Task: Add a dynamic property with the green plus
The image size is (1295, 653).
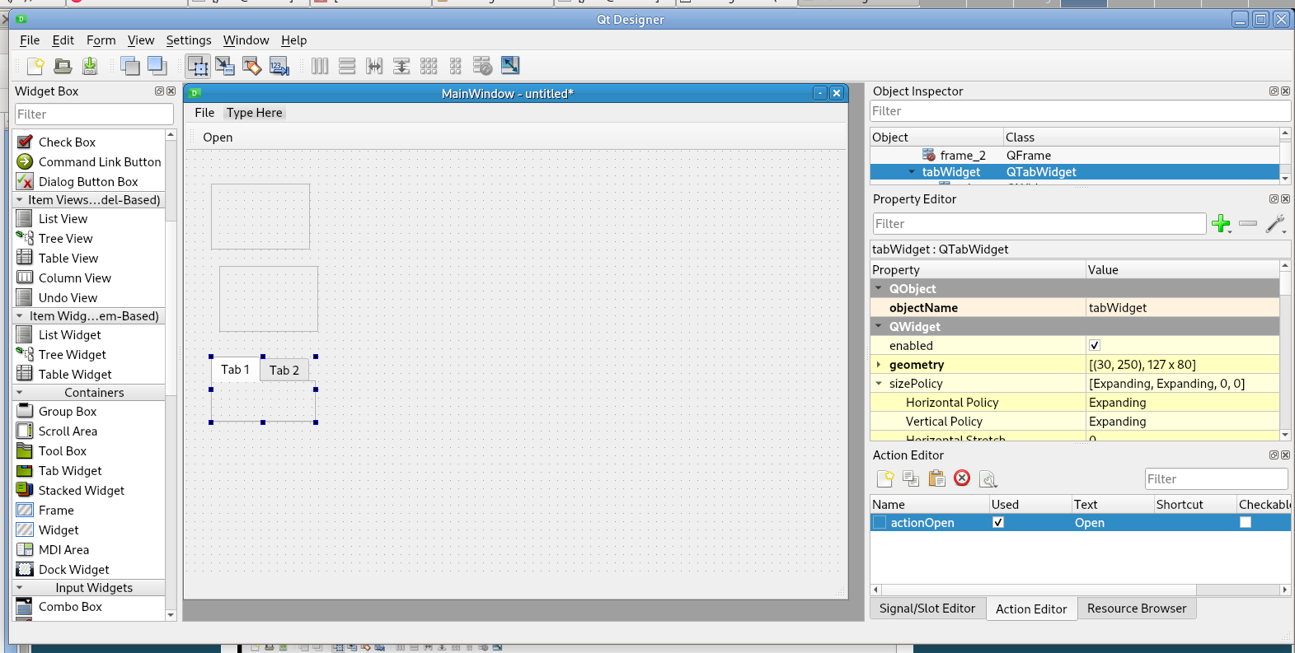Action: 1221,223
